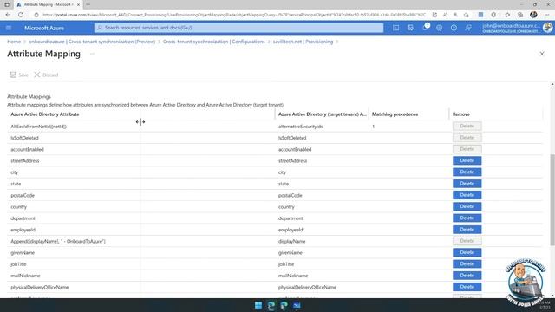Image resolution: width=555 pixels, height=312 pixels.
Task: Delete the jobTitle mapping
Action: [x=467, y=263]
